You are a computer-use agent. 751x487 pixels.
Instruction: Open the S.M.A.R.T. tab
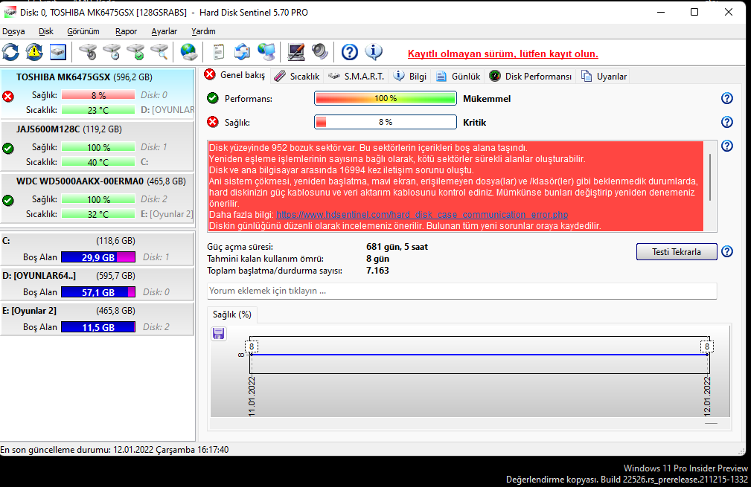[x=357, y=77]
